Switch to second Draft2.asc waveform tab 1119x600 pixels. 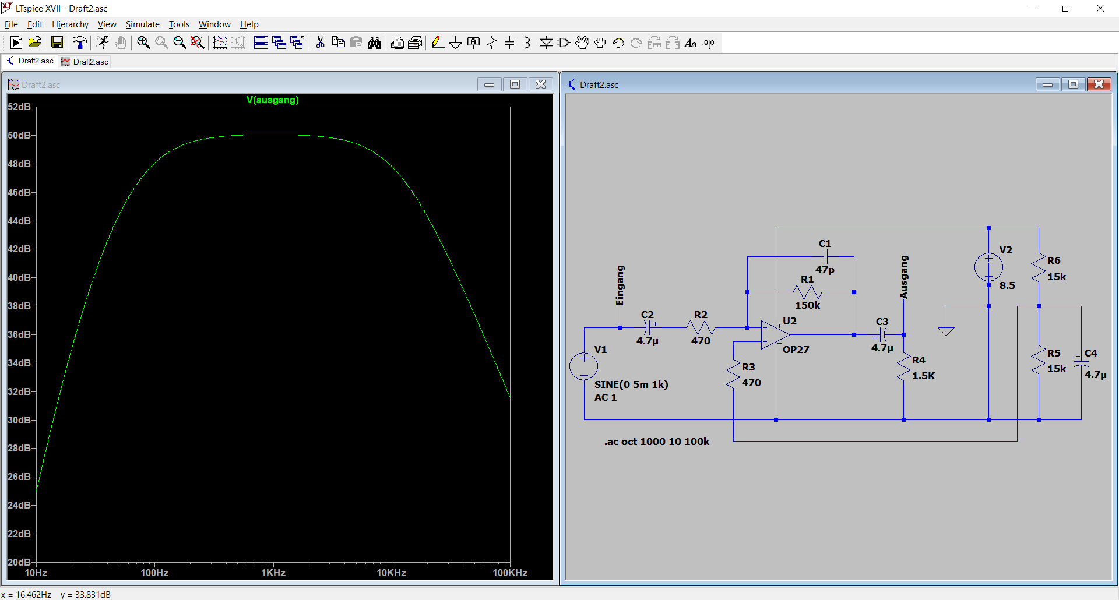[85, 62]
